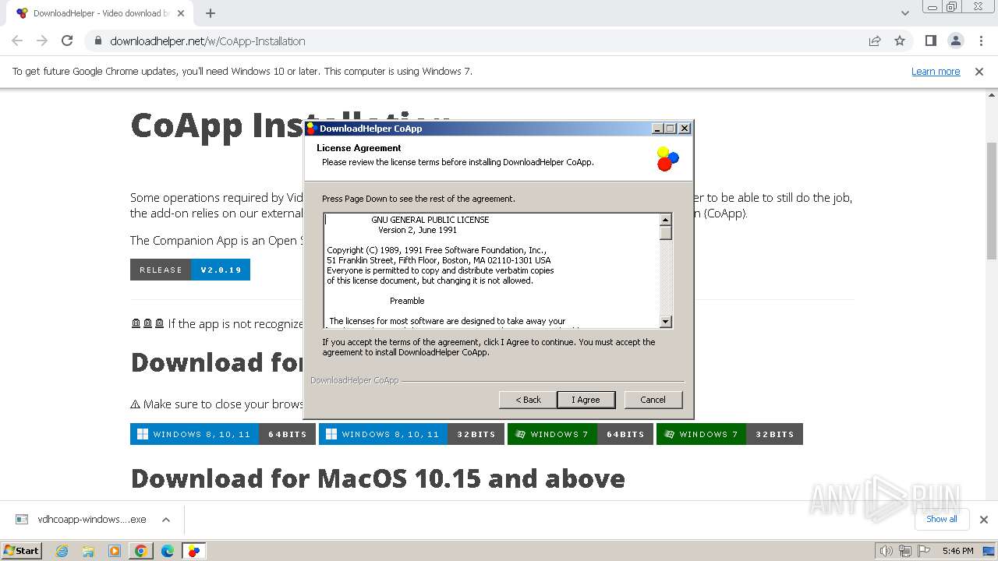View site information padlock icon
This screenshot has width=998, height=561.
97,41
